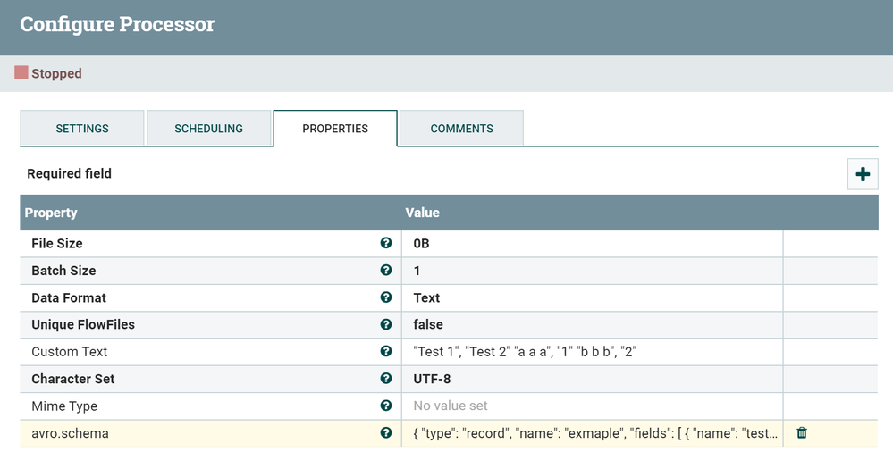The image size is (893, 460).
Task: Open the Comments tab
Action: point(461,128)
